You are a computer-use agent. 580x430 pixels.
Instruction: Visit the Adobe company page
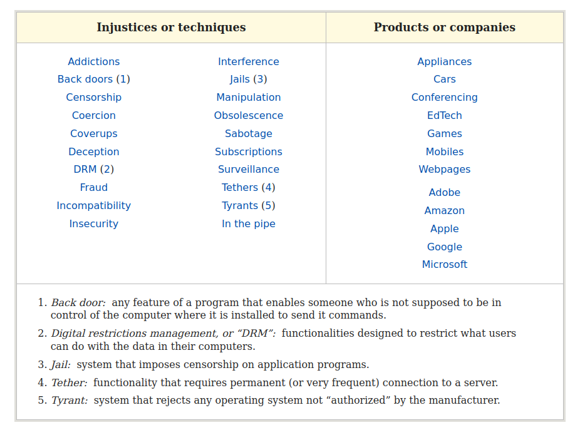click(x=445, y=192)
